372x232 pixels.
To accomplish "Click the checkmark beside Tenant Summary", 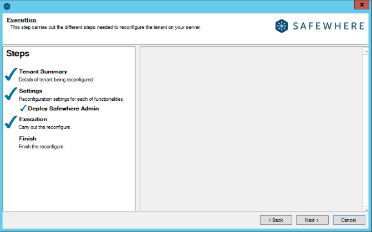I will click(x=11, y=75).
